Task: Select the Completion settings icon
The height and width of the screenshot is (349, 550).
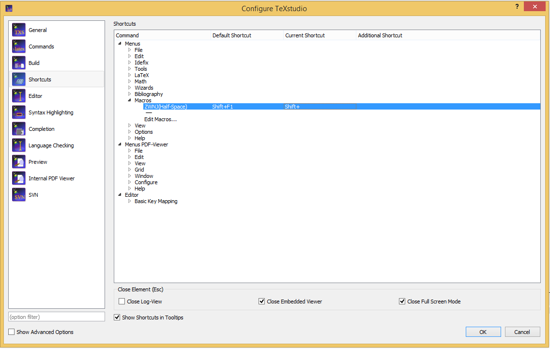Action: click(19, 129)
